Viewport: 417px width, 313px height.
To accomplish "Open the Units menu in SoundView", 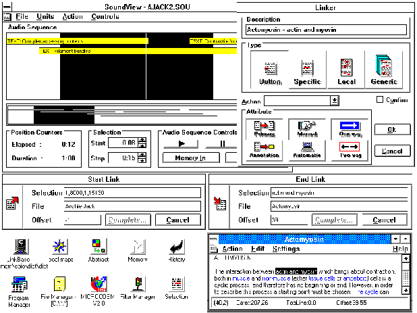I will 46,16.
